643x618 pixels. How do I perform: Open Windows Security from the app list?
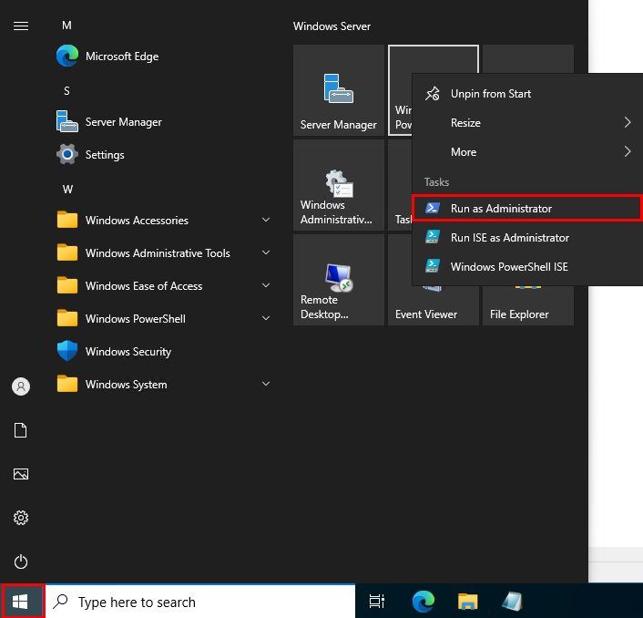pyautogui.click(x=128, y=352)
